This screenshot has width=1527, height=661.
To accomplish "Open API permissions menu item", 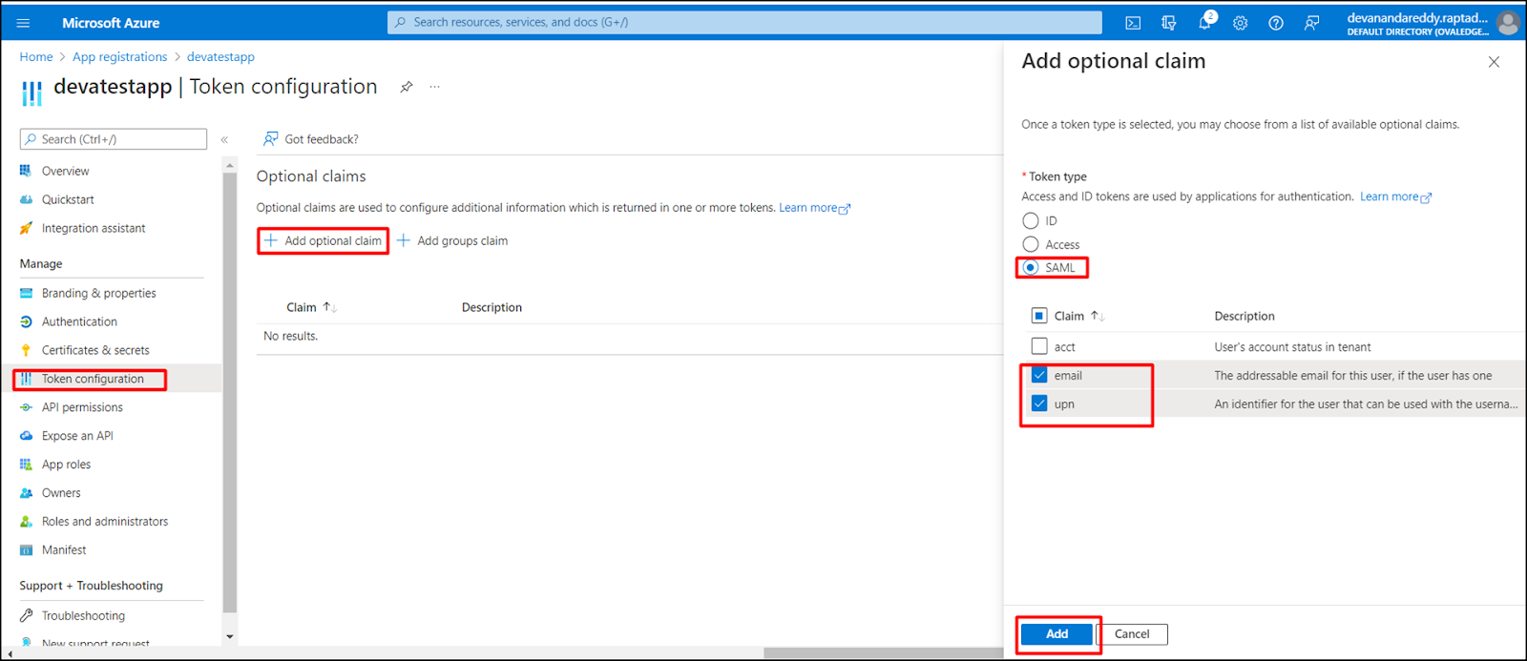I will tap(82, 407).
